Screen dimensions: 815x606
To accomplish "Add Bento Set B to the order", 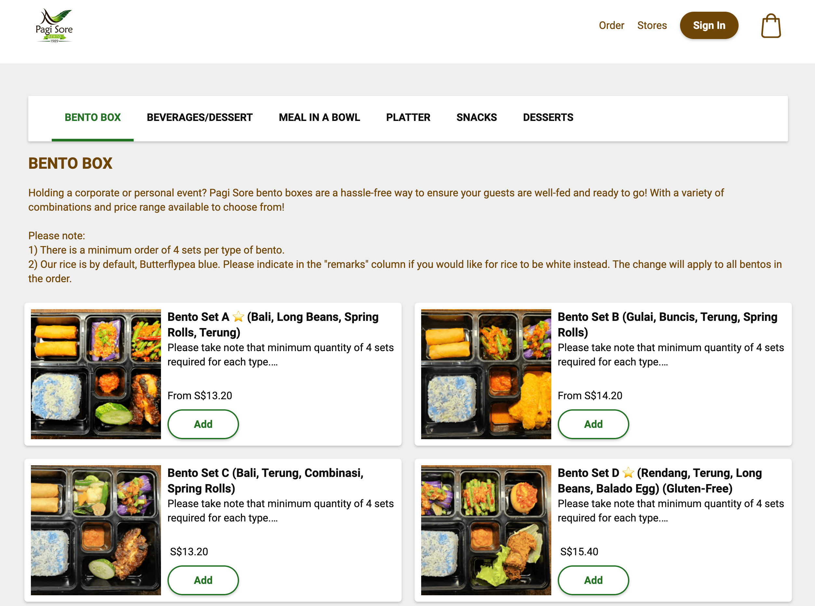I will coord(593,424).
